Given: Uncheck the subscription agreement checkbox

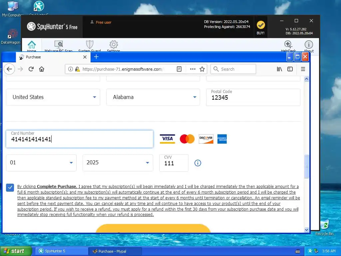Looking at the screenshot, I should tap(10, 187).
